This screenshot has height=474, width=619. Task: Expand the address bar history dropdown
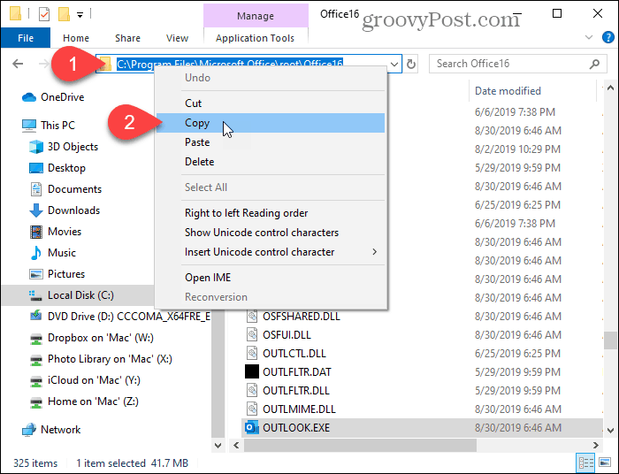click(394, 64)
